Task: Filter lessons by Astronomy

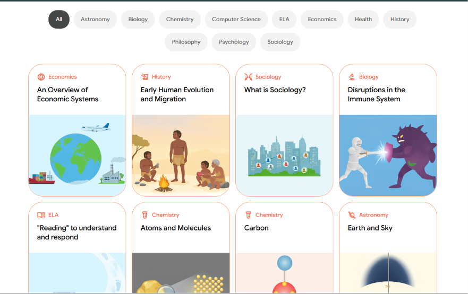Action: (x=95, y=20)
